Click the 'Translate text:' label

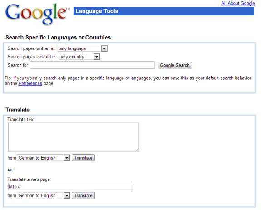coord(22,120)
